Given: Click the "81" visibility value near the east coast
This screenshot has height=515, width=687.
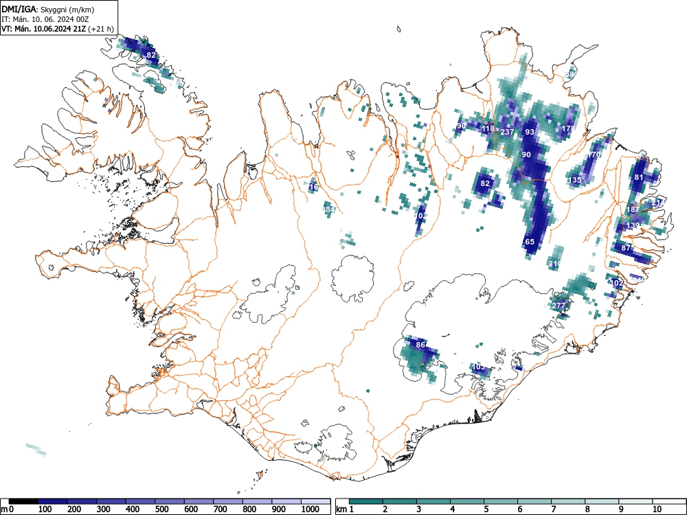Looking at the screenshot, I should [638, 177].
